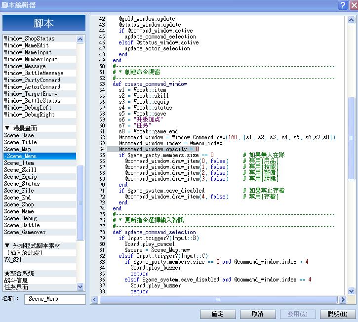Click the script list scrollbar thumb

(x=80, y=203)
